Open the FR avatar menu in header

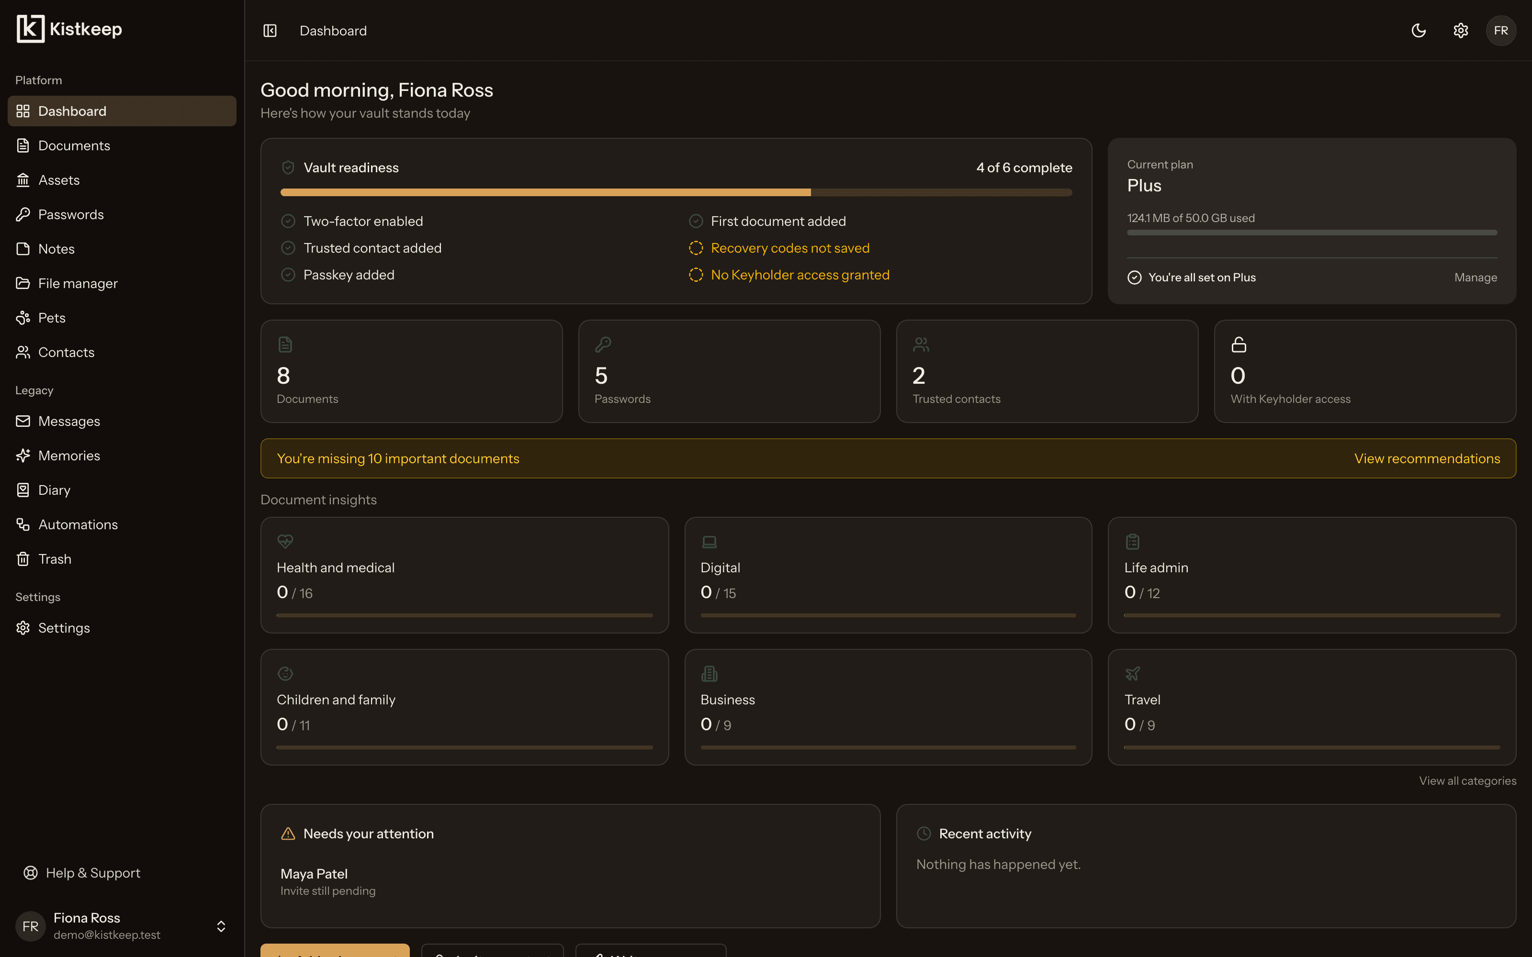[x=1501, y=30]
